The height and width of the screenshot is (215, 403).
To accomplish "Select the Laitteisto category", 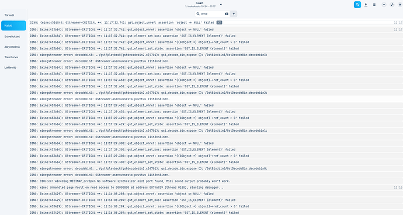I will (x=13, y=68).
